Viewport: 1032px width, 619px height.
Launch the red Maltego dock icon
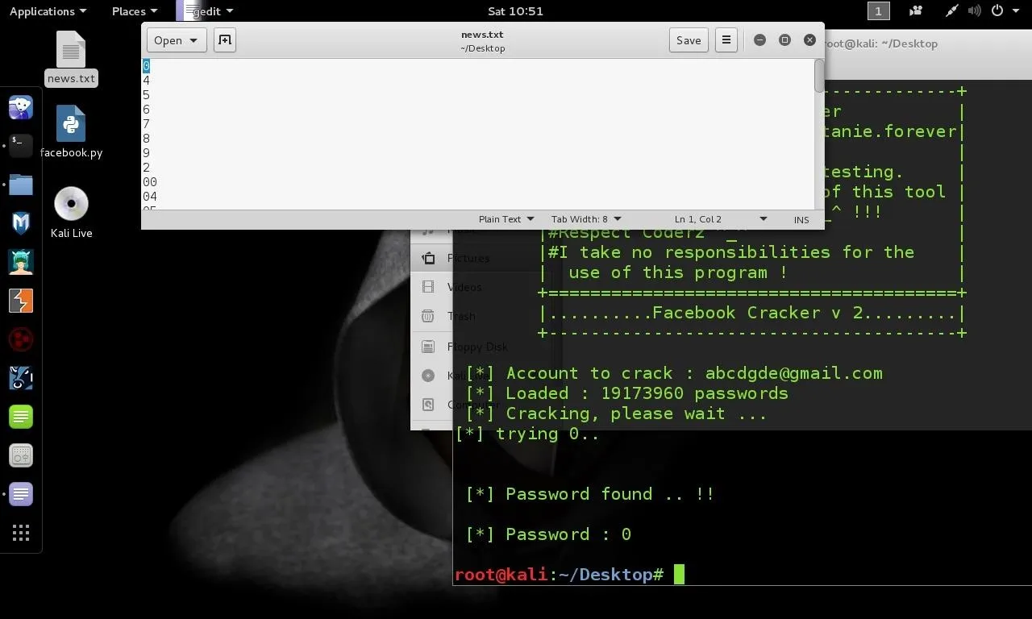click(x=21, y=339)
